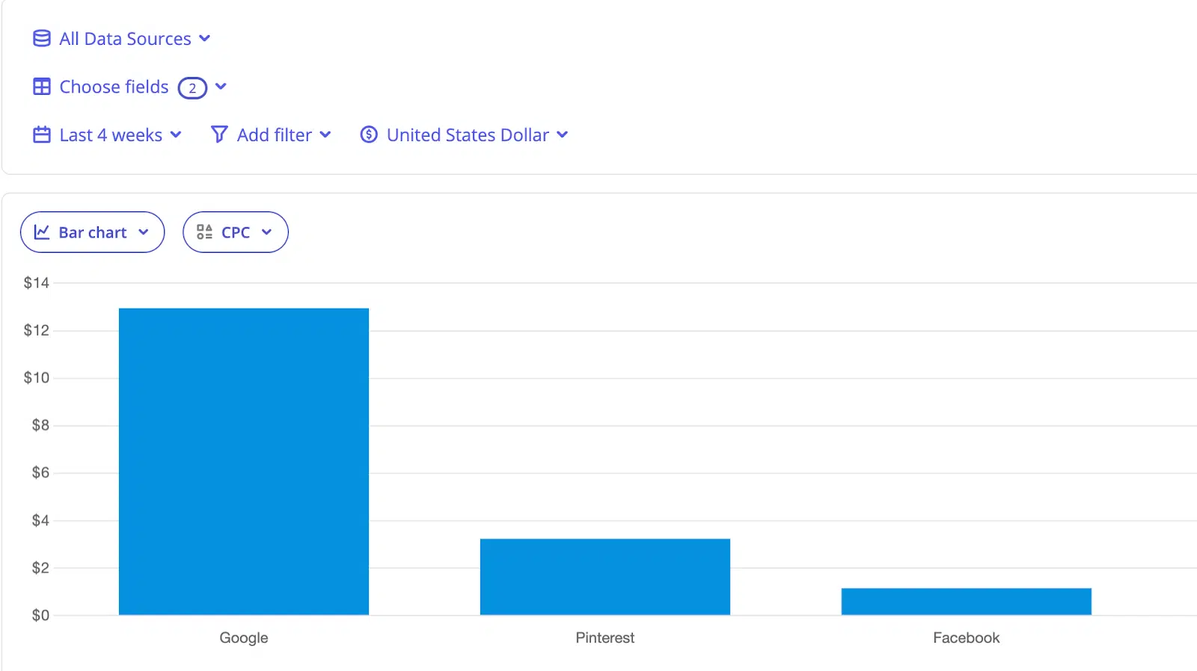Expand the chevron inside the CPC button
The height and width of the screenshot is (671, 1197).
click(266, 232)
